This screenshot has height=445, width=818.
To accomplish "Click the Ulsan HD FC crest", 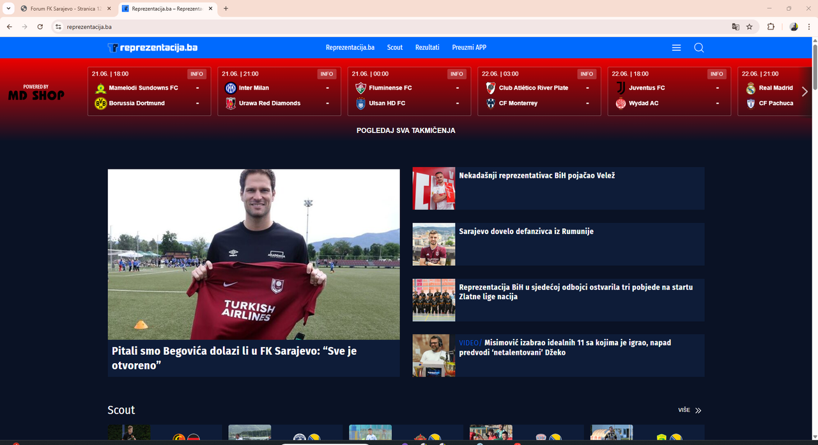I will click(361, 104).
